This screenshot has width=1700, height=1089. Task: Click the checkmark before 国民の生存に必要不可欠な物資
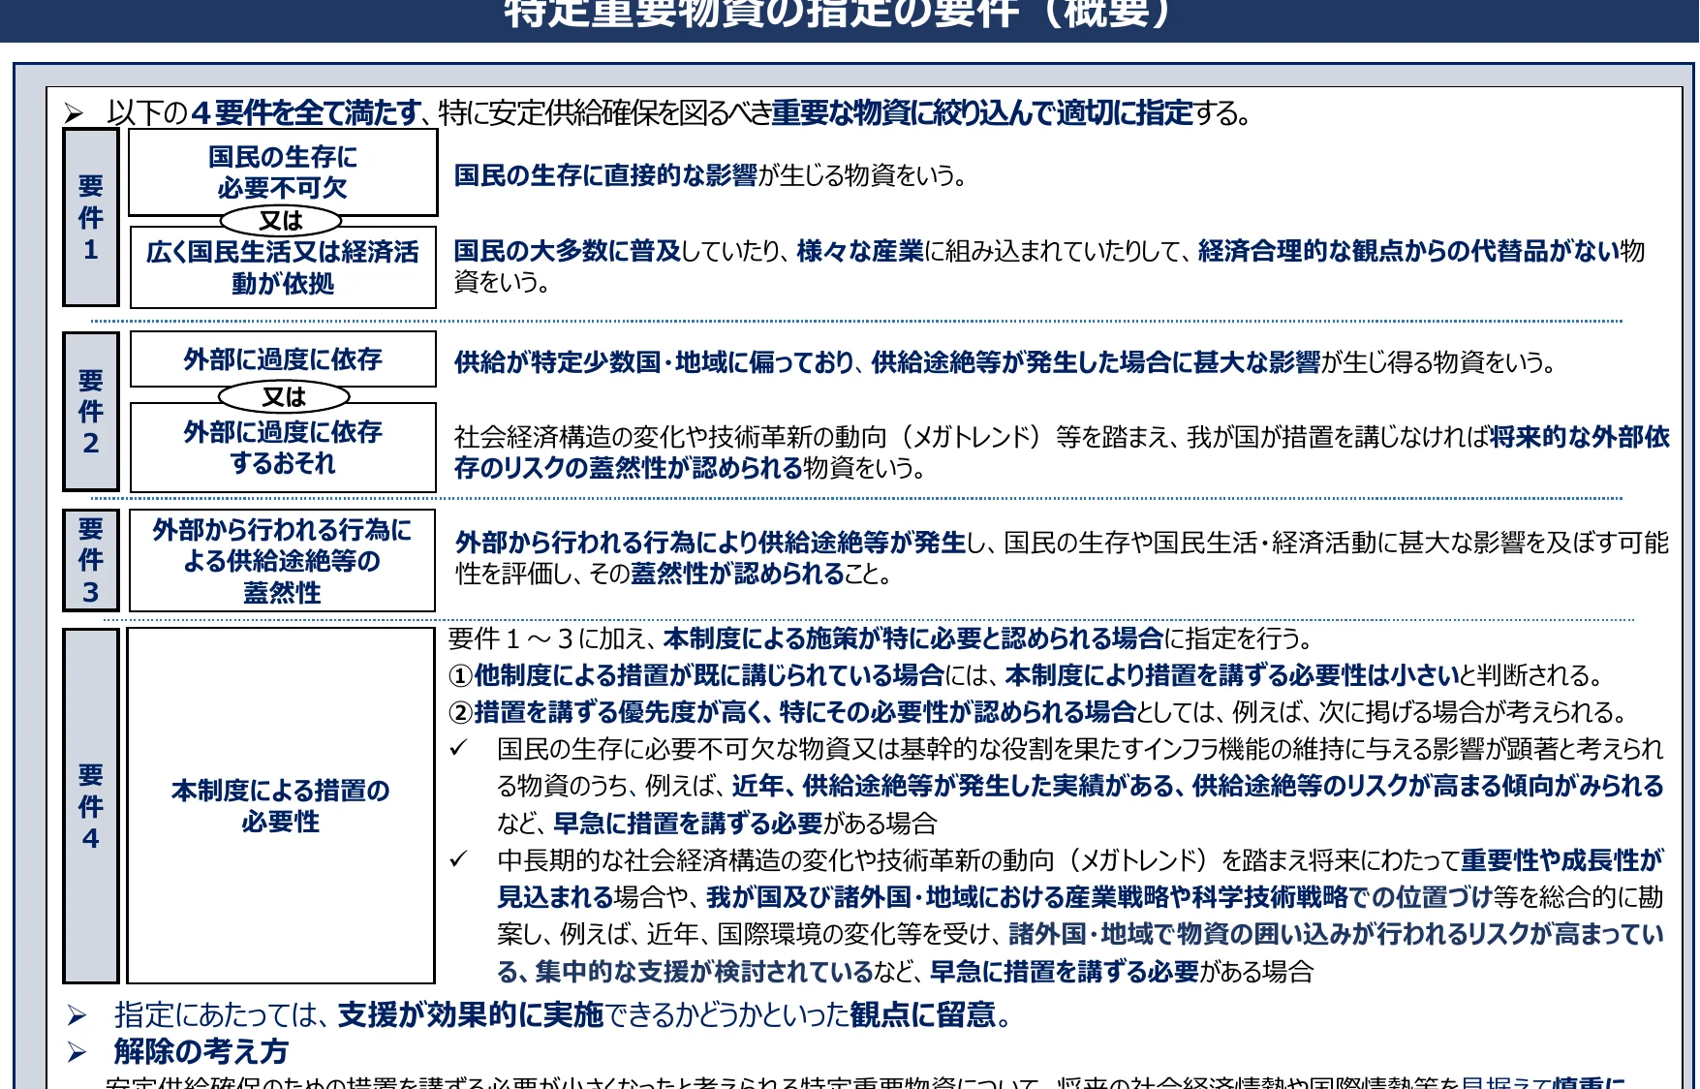coord(459,749)
